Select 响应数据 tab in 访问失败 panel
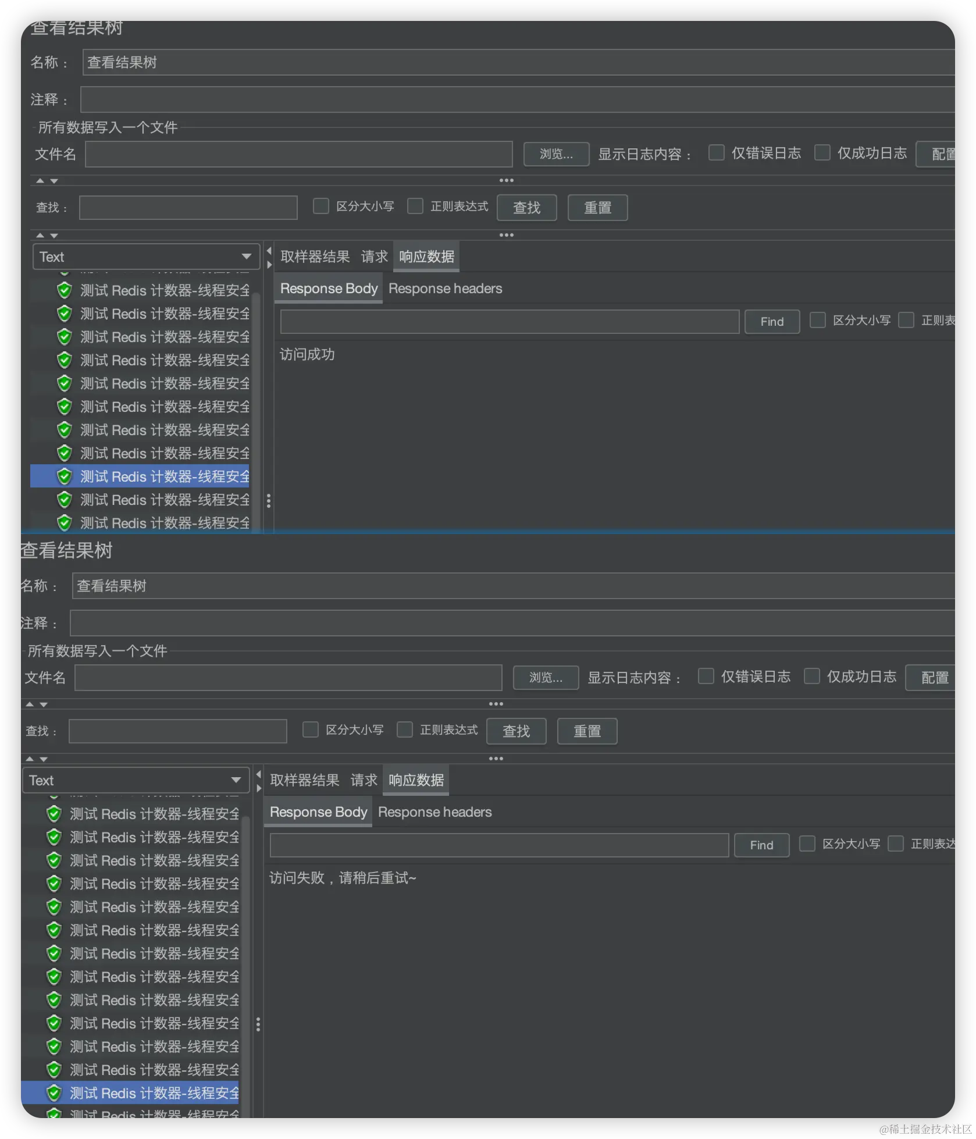 [416, 780]
